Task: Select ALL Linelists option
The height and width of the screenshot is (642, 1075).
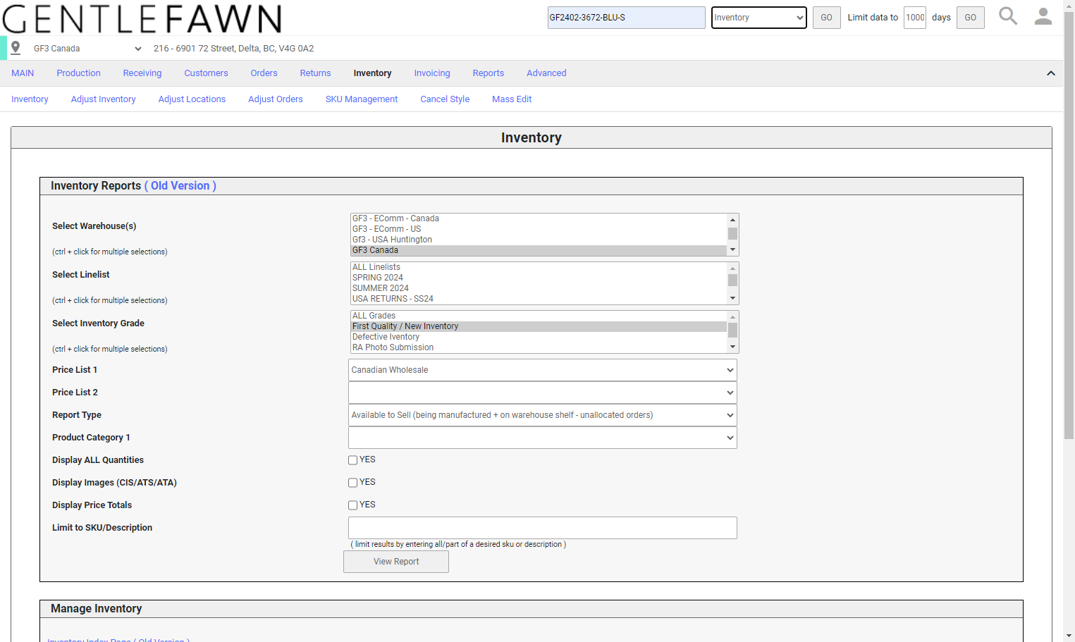Action: (539, 267)
